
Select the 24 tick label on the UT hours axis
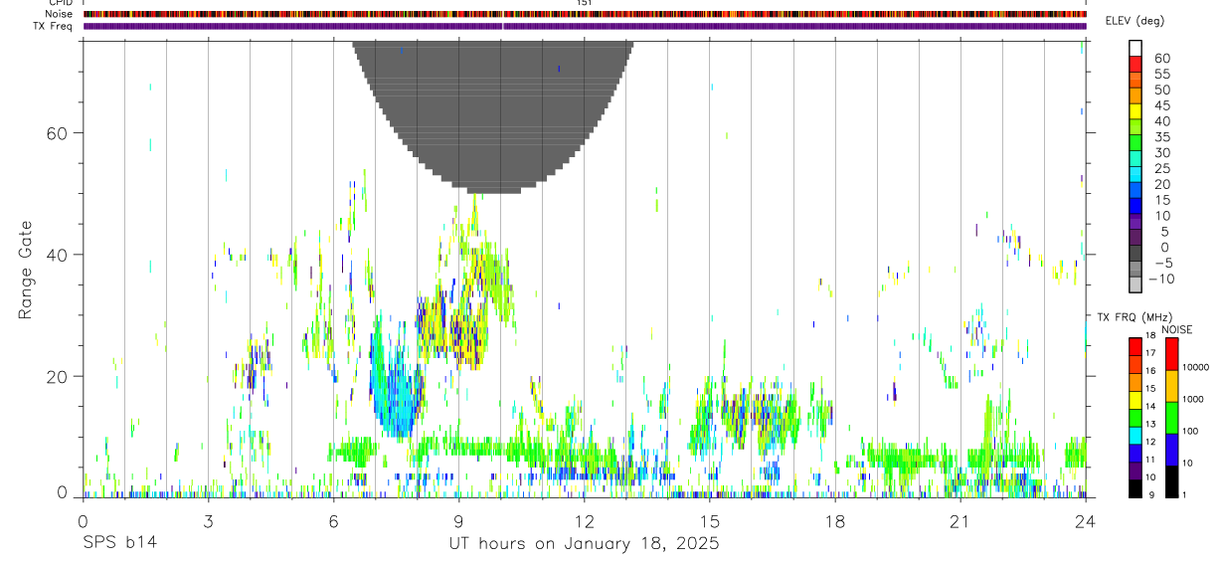click(x=1086, y=521)
